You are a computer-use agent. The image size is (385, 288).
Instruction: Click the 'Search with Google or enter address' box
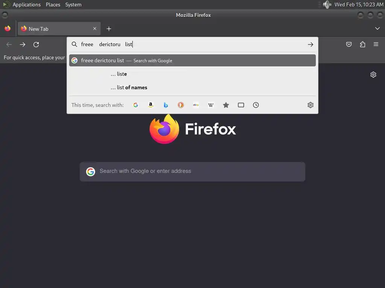click(192, 171)
